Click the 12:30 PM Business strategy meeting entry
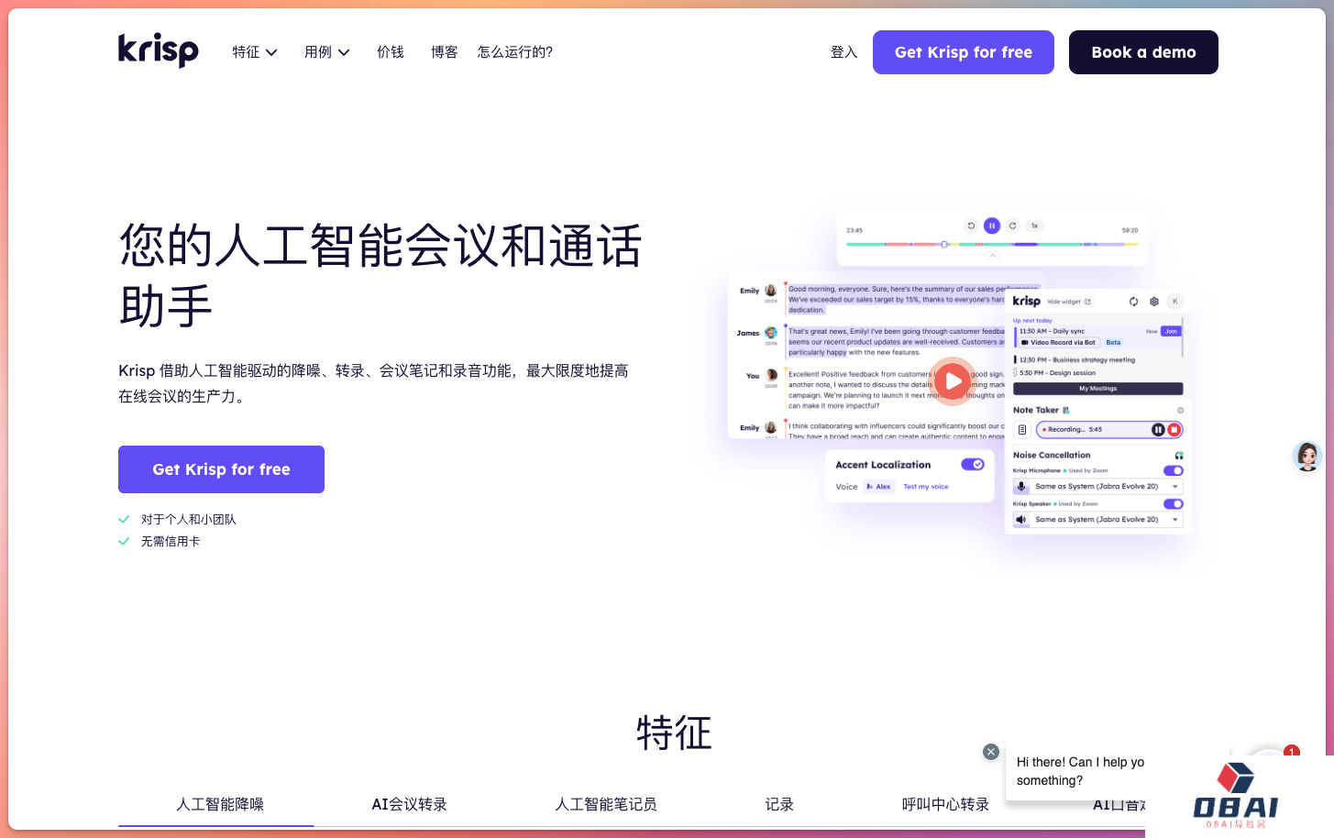 click(x=1077, y=360)
